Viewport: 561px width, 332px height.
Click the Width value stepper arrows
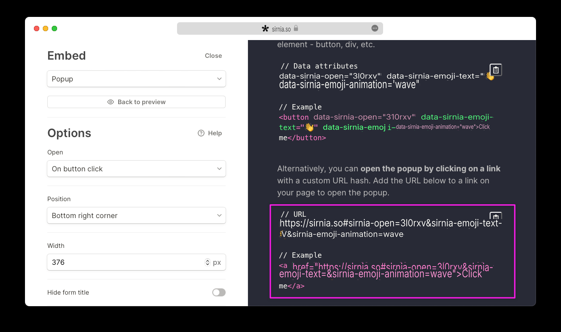[x=207, y=262]
